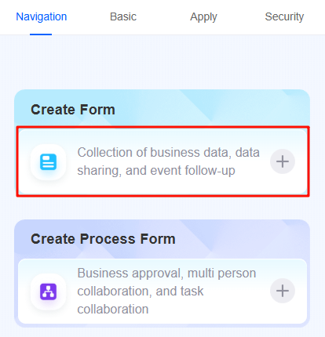Click the Create Form heading

(x=73, y=110)
